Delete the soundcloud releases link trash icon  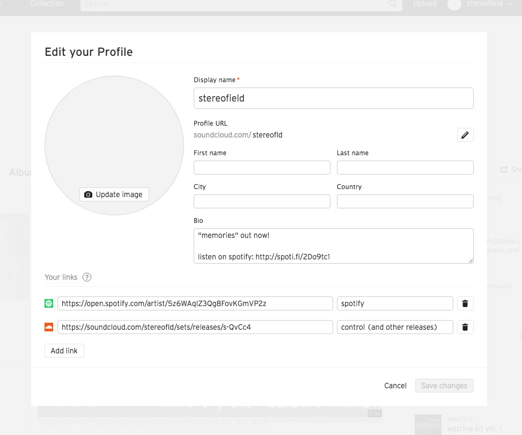tap(465, 327)
